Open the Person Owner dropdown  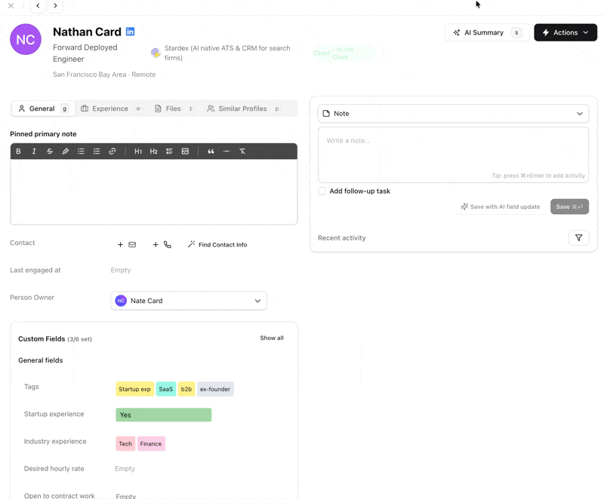[188, 301]
